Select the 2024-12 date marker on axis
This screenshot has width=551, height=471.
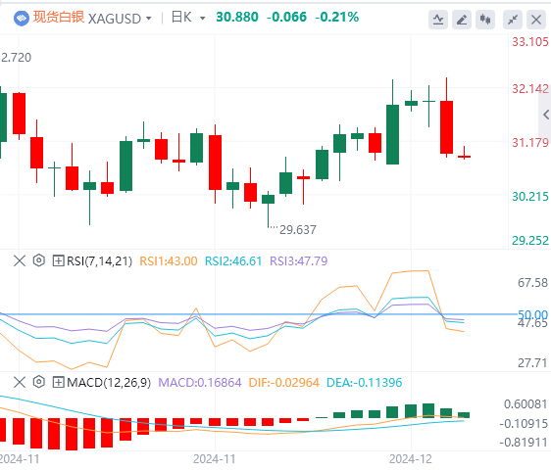click(x=411, y=459)
